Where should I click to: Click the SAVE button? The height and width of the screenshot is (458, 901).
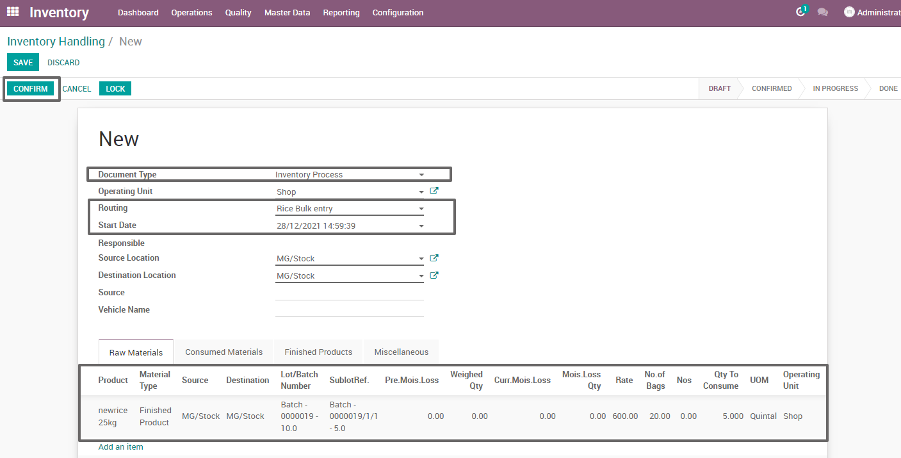(22, 62)
